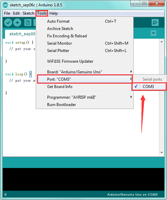Viewport: 167px width, 200px height.
Task: Open Serial Monitor from Tools menu
Action: click(x=85, y=43)
